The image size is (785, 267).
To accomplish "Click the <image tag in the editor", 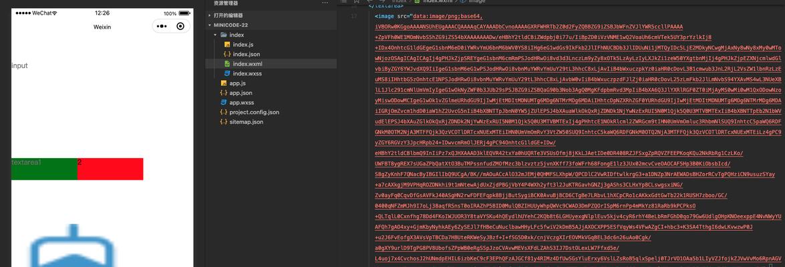I will (x=383, y=16).
